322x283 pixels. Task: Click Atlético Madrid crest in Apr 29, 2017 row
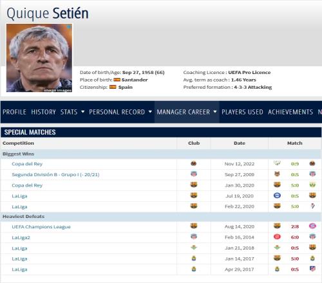coord(312,269)
